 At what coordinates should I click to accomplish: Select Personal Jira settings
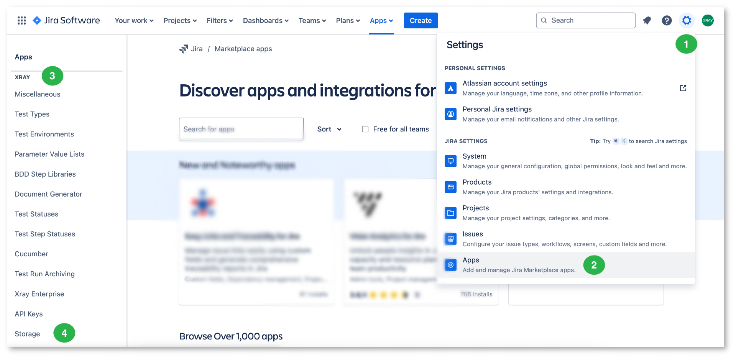(x=566, y=114)
